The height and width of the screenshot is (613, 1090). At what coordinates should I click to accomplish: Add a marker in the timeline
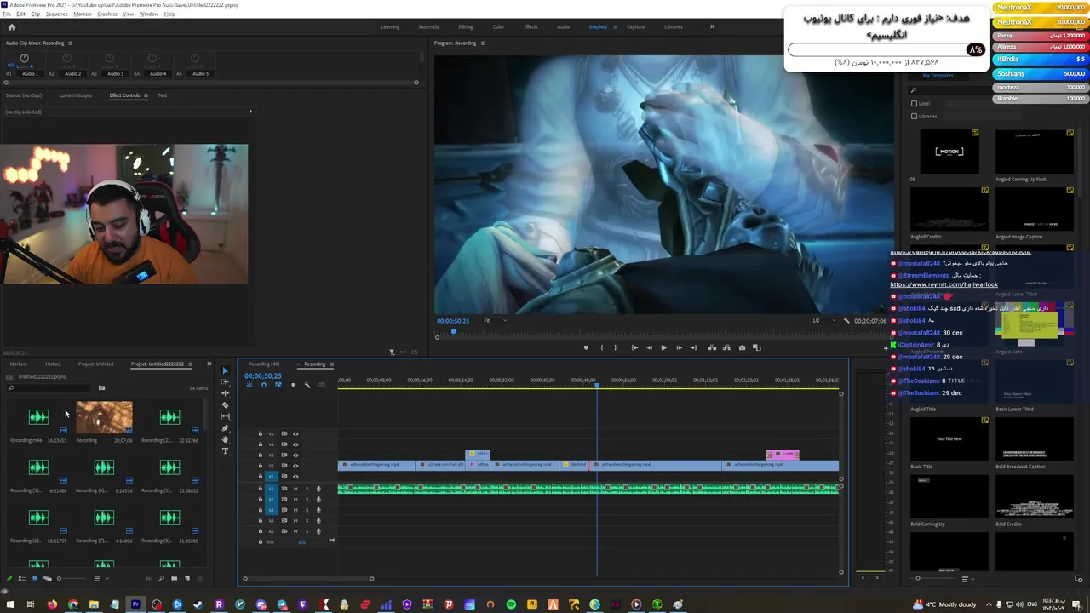293,385
